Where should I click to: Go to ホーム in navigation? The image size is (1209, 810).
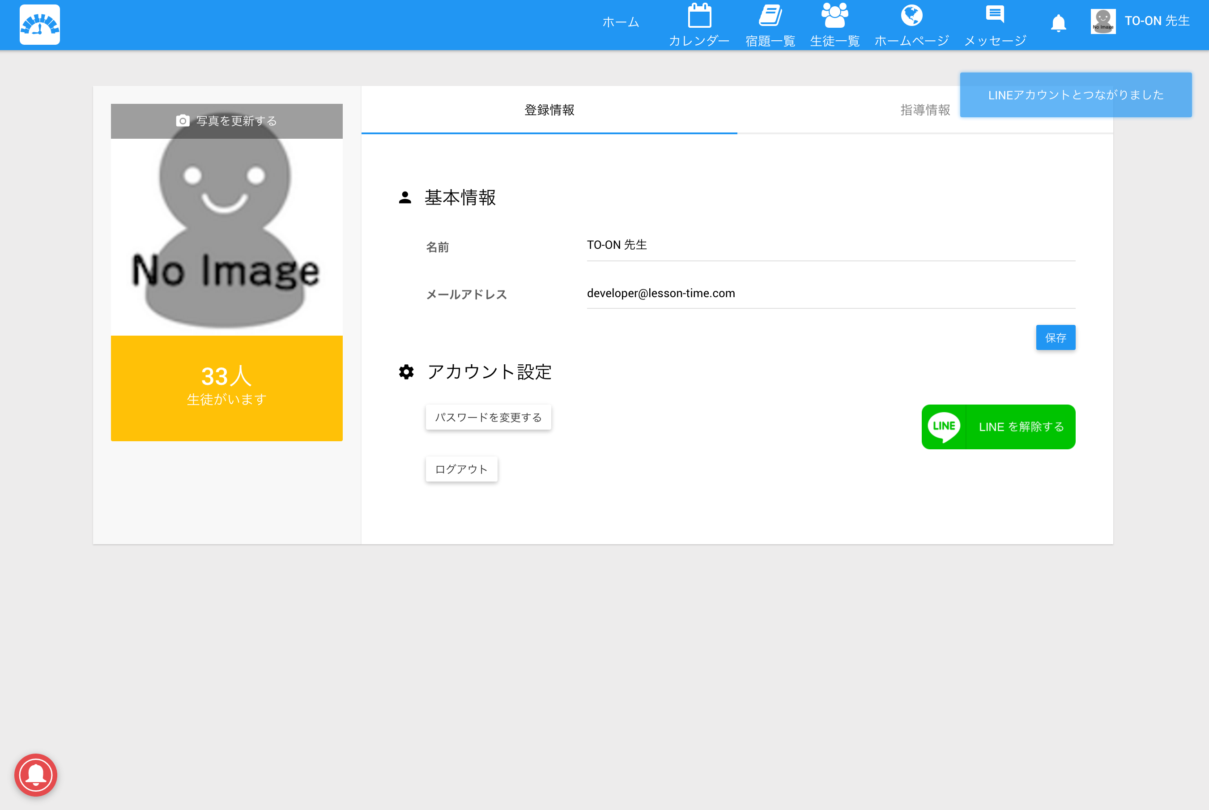click(621, 22)
